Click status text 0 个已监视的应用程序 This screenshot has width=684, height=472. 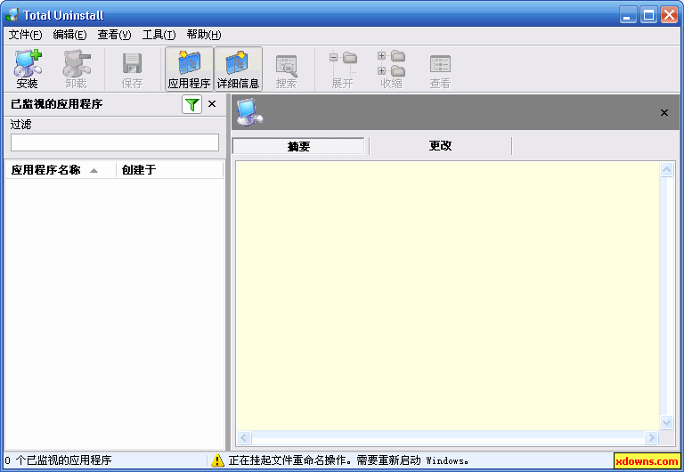coord(58,460)
